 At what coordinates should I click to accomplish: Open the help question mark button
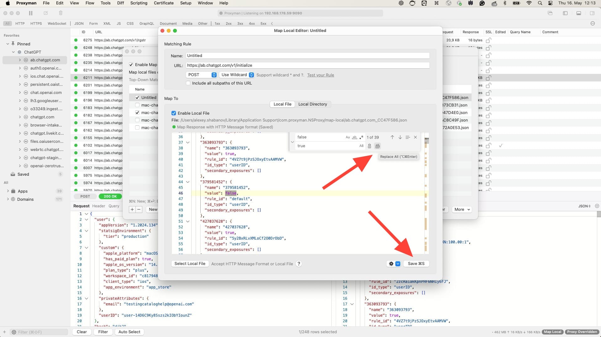click(299, 264)
